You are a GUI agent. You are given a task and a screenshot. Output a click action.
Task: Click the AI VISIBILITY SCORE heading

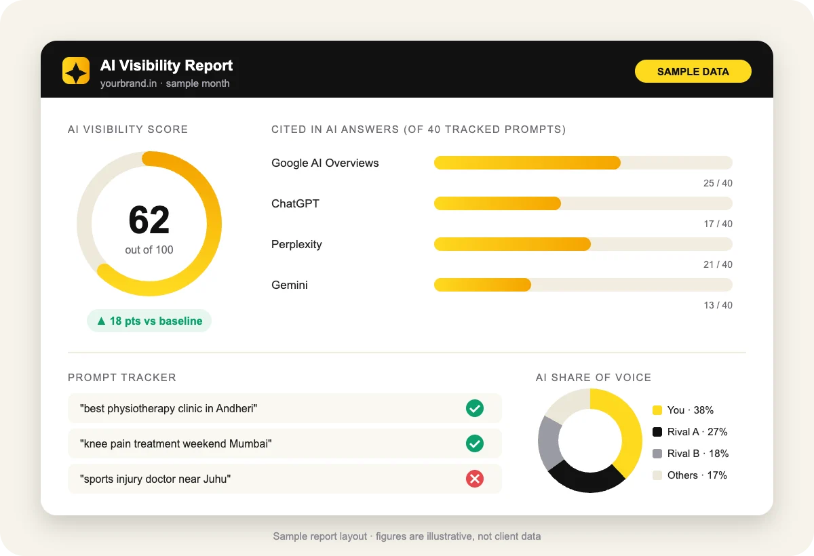click(x=128, y=129)
